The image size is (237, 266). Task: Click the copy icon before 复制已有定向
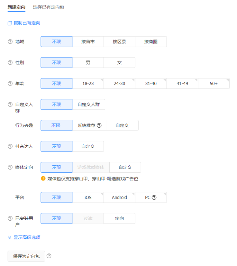click(x=10, y=23)
